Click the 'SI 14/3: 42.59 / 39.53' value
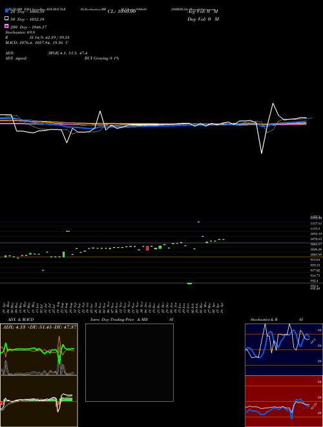 [x=49, y=38]
